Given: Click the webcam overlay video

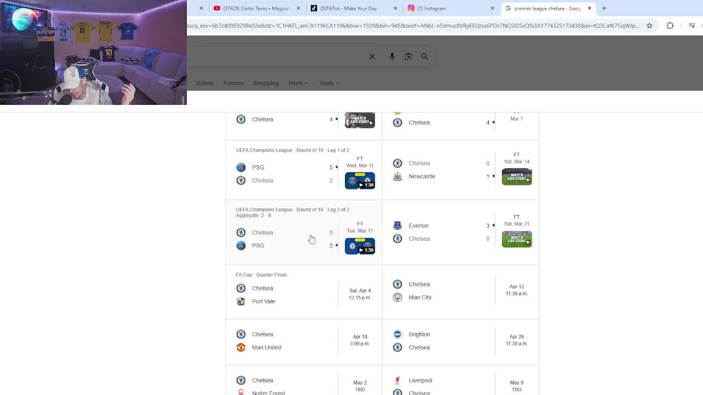Looking at the screenshot, I should 93,52.
